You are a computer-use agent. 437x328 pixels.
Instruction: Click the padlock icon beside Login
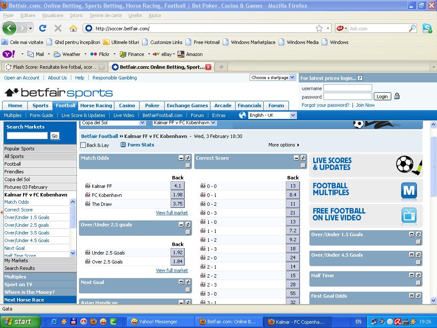point(397,96)
